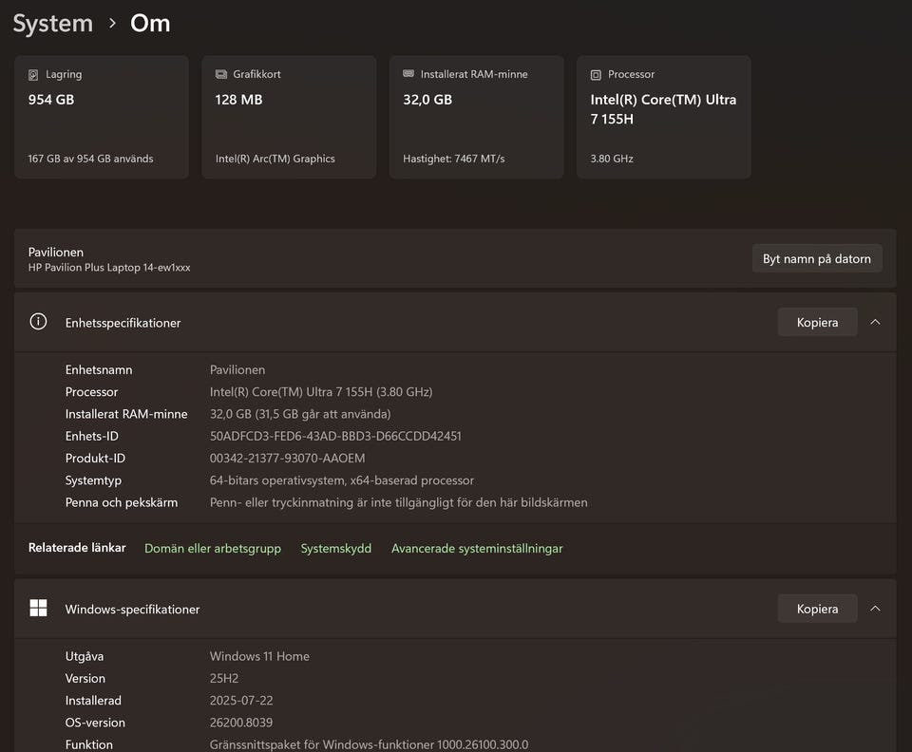Go back to System in breadcrumb
Viewport: 912px width, 752px height.
pos(53,24)
